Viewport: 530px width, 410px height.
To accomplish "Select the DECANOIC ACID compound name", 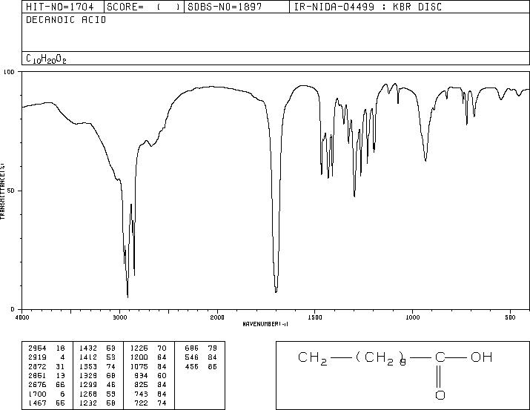I will click(66, 20).
